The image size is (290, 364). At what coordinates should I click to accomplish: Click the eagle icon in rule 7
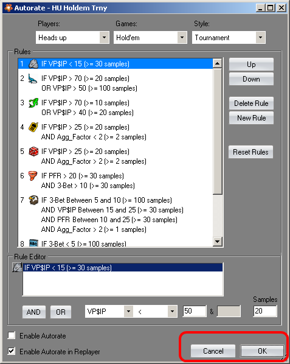coord(33,200)
